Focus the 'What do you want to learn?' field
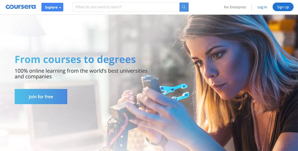 pos(126,7)
